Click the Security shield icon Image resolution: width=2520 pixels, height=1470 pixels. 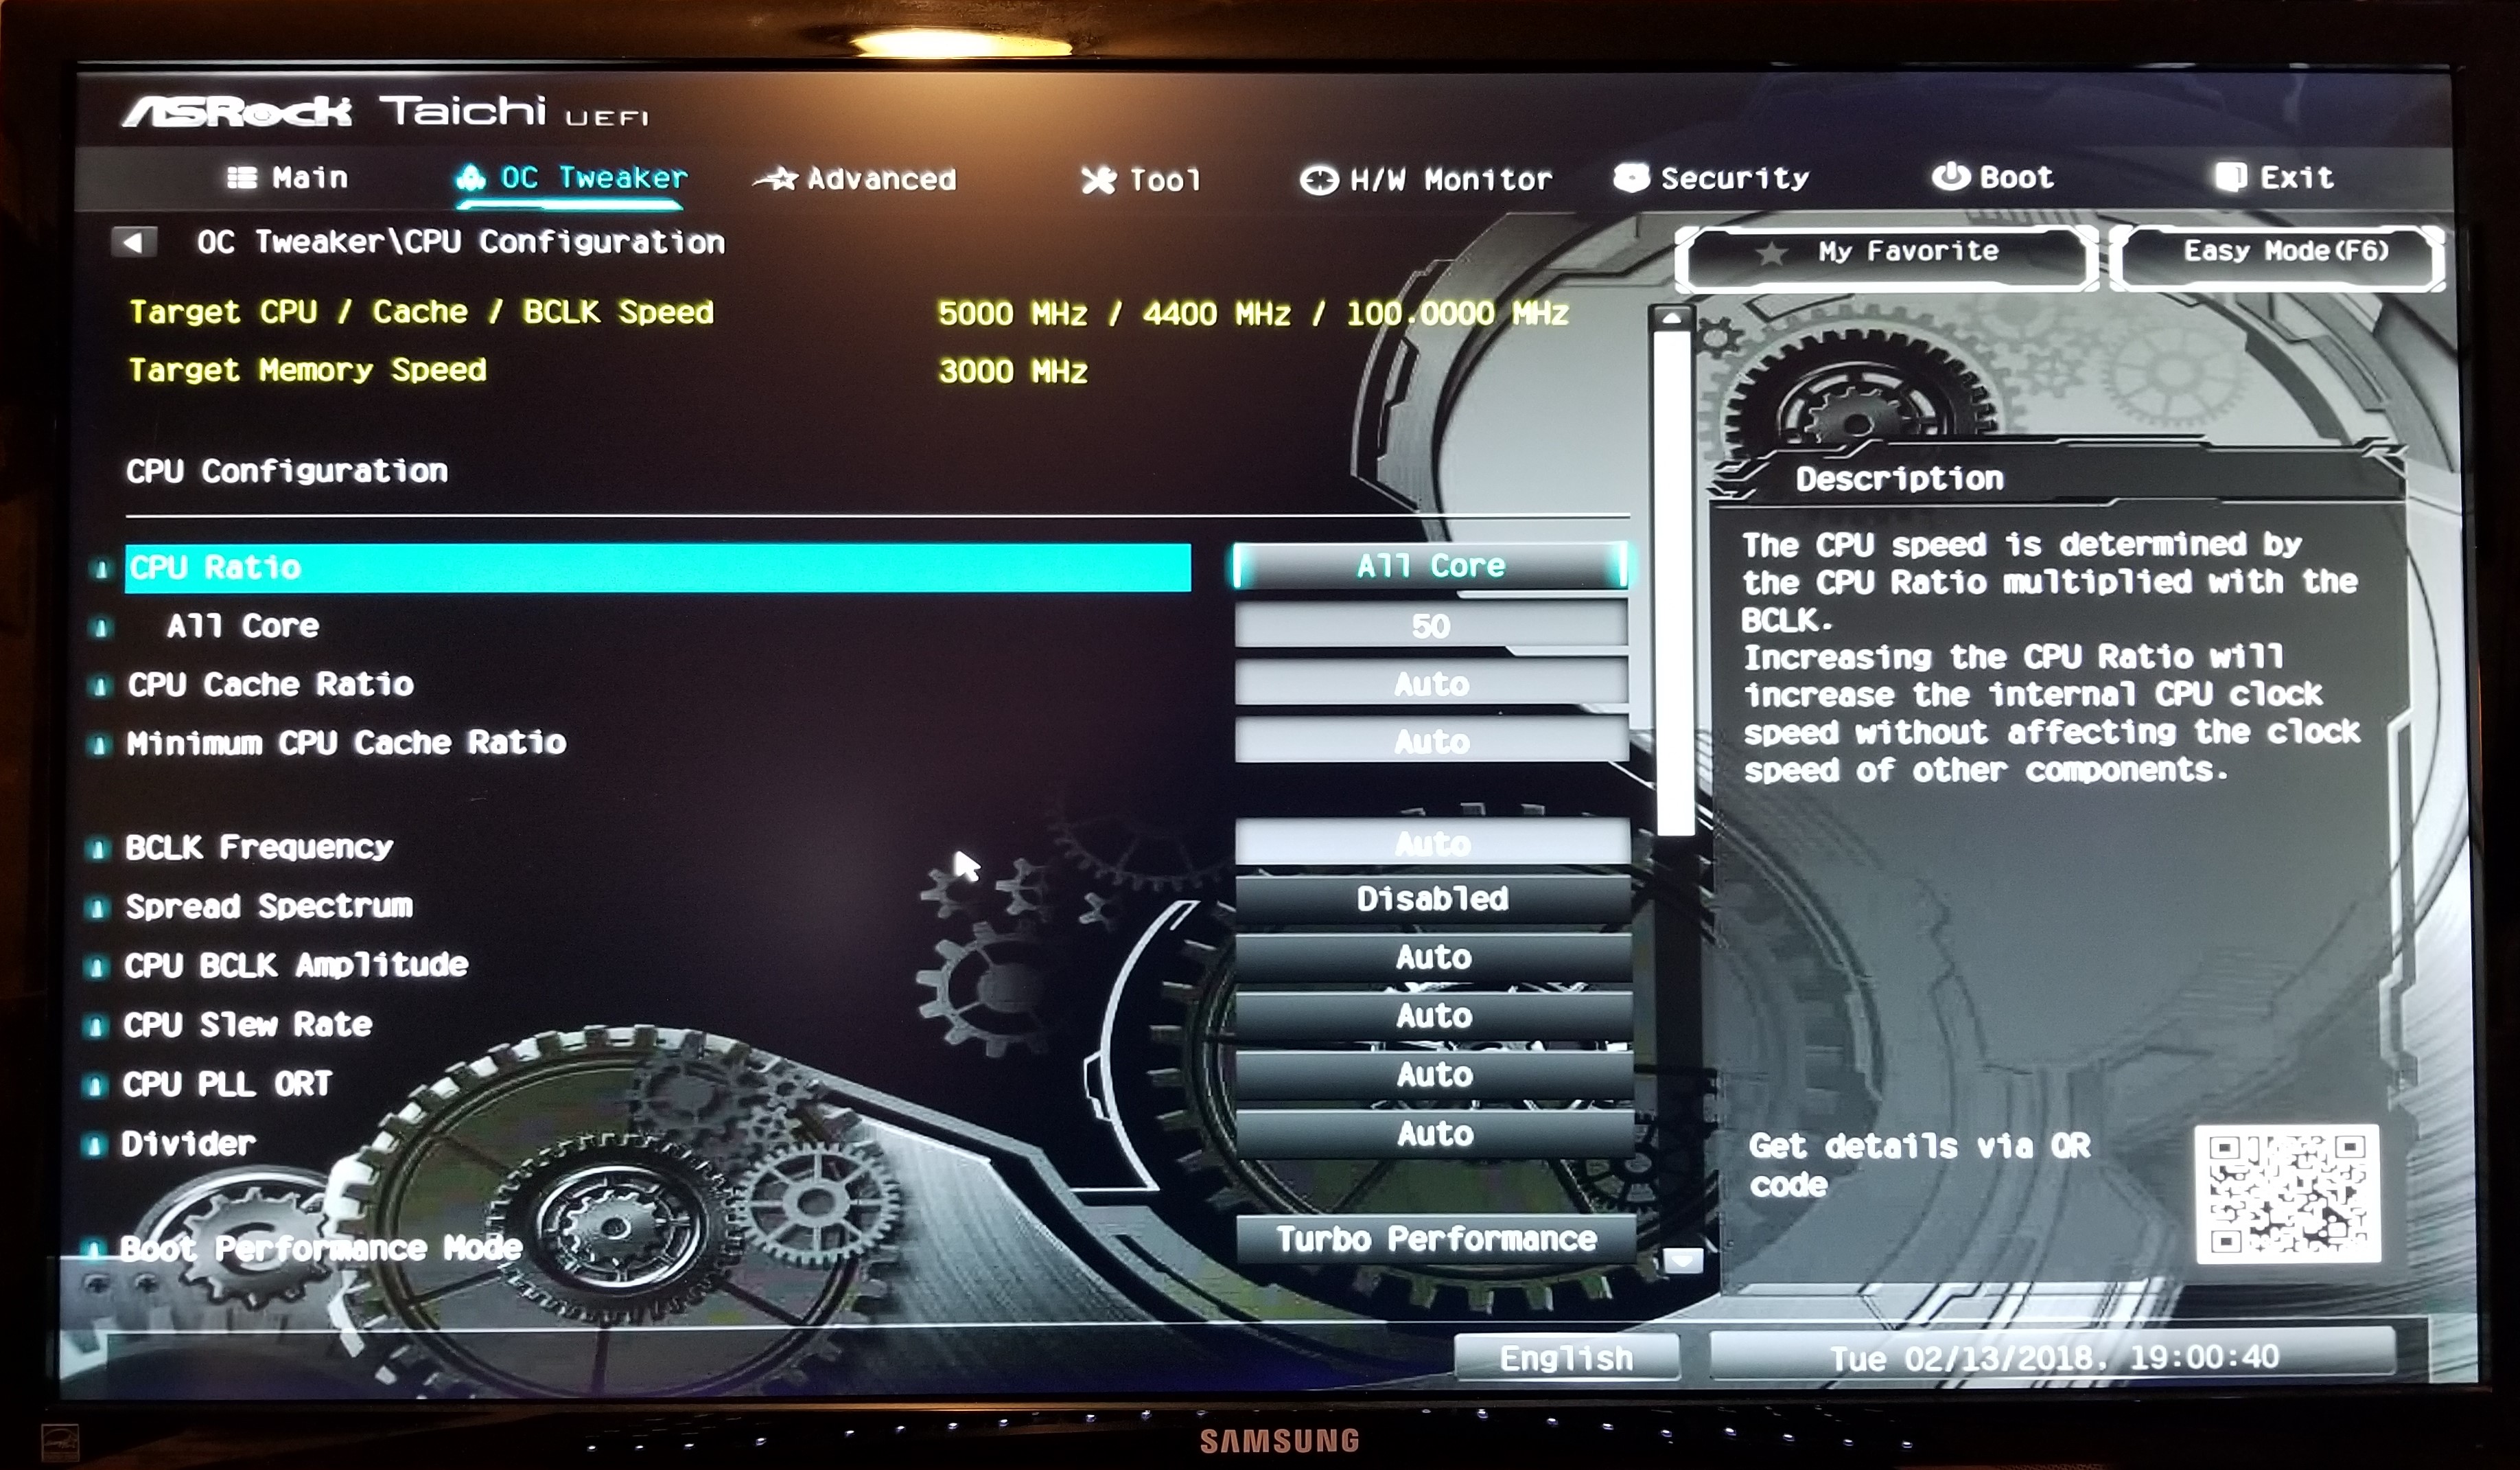click(1631, 178)
